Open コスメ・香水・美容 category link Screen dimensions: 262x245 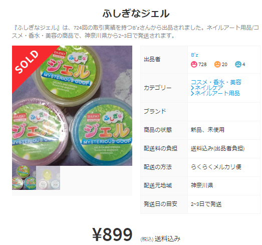tap(216, 82)
